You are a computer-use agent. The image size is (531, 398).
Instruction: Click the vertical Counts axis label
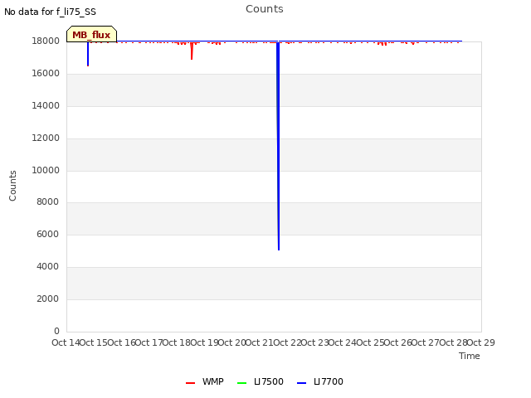pyautogui.click(x=12, y=186)
